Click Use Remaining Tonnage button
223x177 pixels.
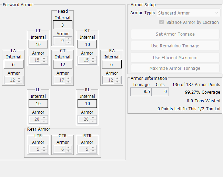pos(175,46)
